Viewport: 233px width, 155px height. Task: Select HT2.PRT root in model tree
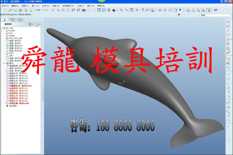click(x=8, y=28)
